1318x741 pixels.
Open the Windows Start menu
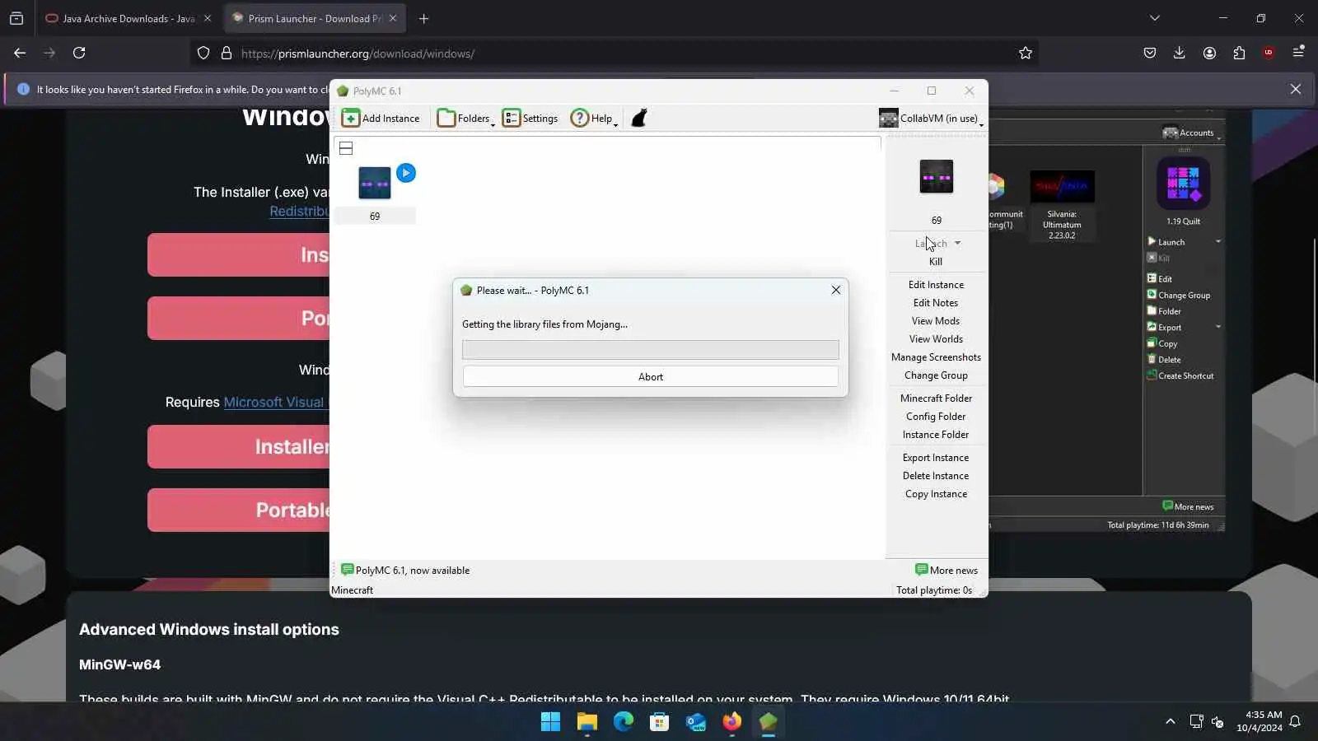pyautogui.click(x=550, y=722)
